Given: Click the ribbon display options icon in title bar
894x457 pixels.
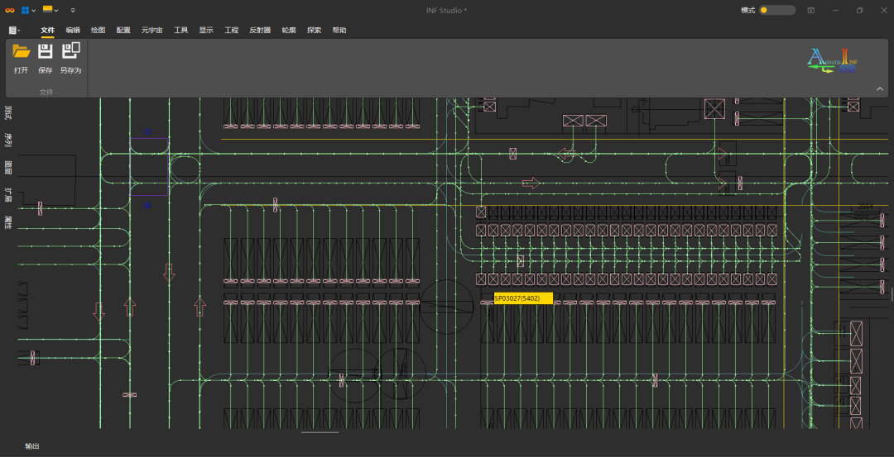Looking at the screenshot, I should click(x=810, y=10).
